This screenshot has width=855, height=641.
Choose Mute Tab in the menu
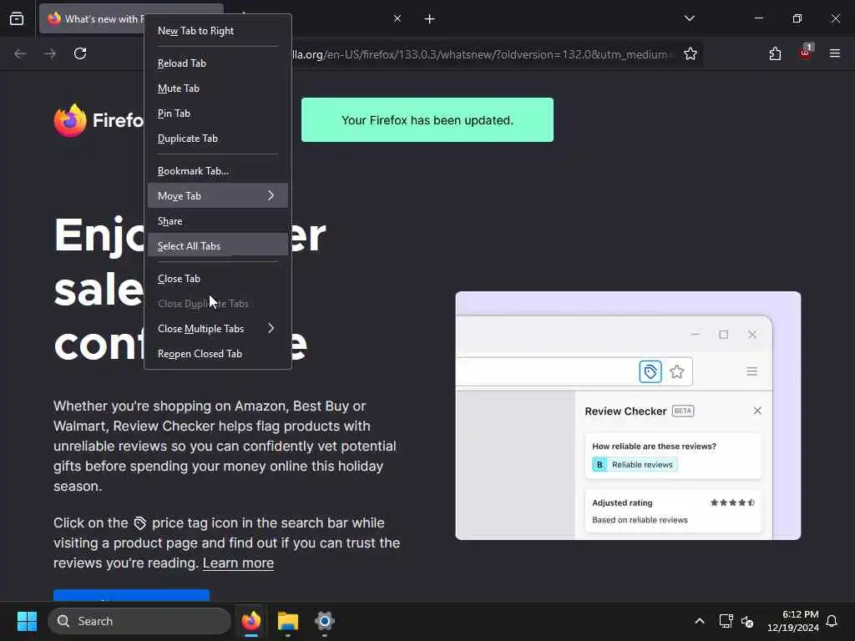218,88
